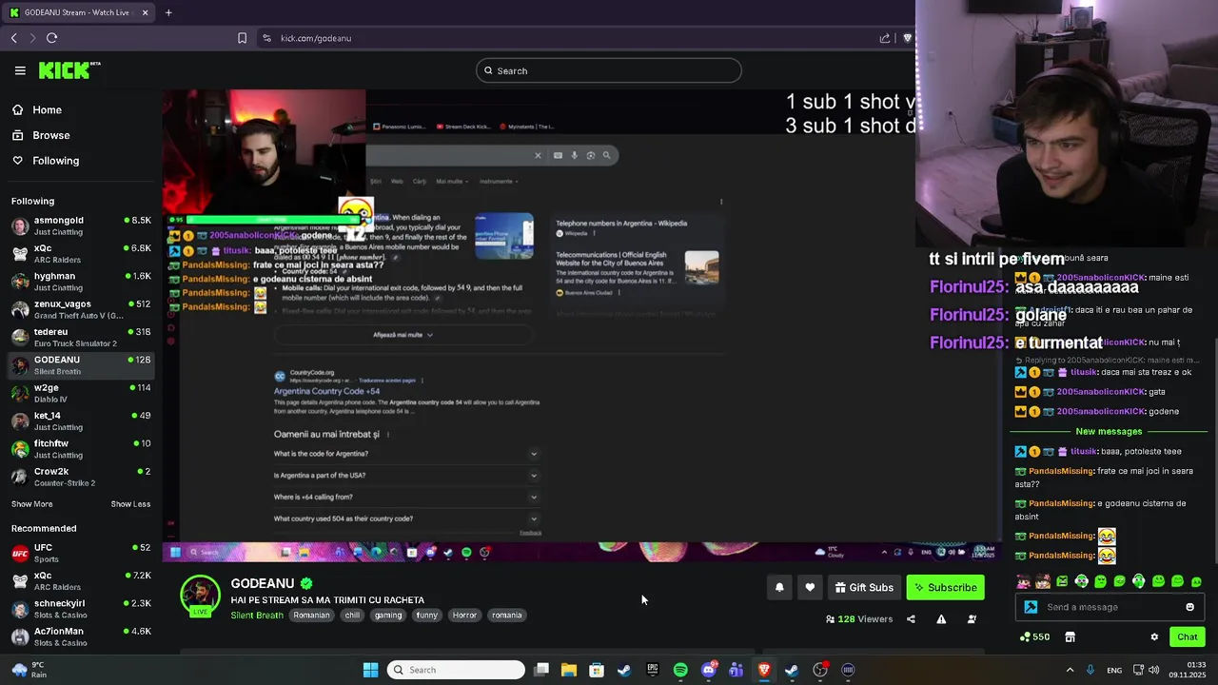Image resolution: width=1218 pixels, height=685 pixels.
Task: Click the 550 channel points counter
Action: (x=1034, y=637)
